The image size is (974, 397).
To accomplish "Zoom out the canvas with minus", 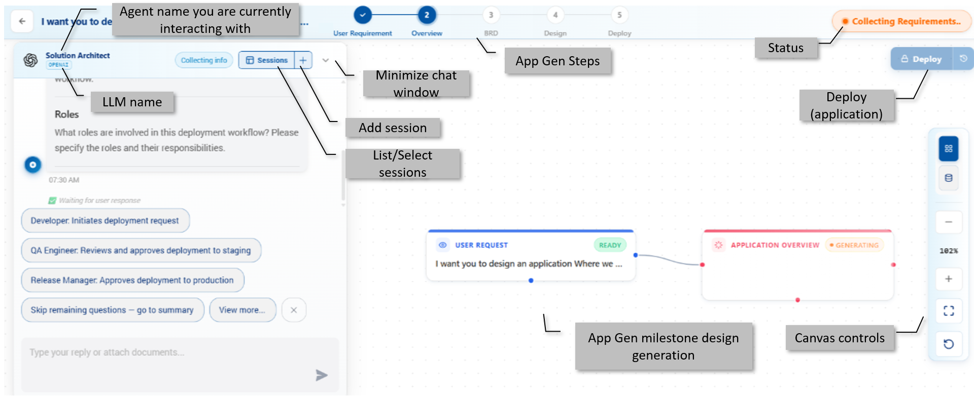I will [x=948, y=222].
